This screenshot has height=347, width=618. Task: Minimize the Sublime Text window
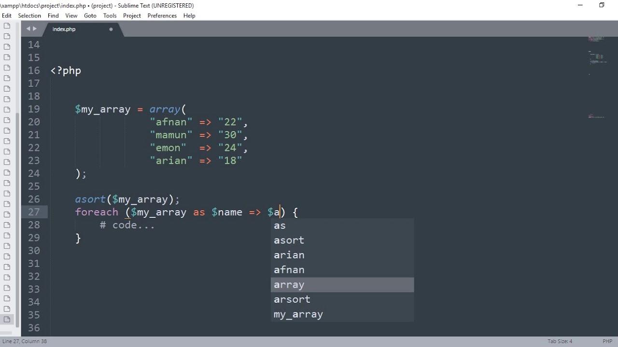(x=580, y=5)
